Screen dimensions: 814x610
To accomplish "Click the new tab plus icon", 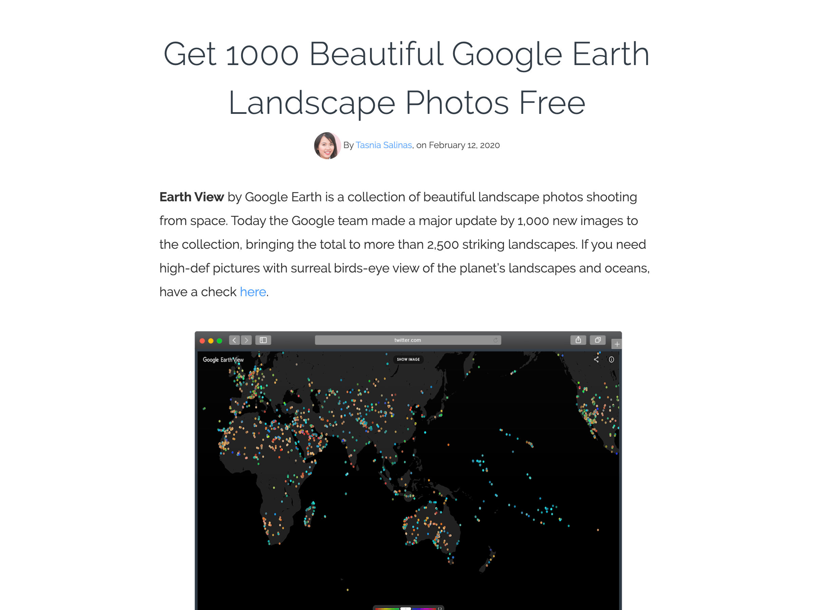I will pos(617,344).
